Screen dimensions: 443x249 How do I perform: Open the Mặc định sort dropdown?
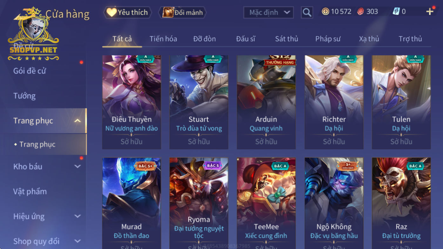pyautogui.click(x=268, y=12)
